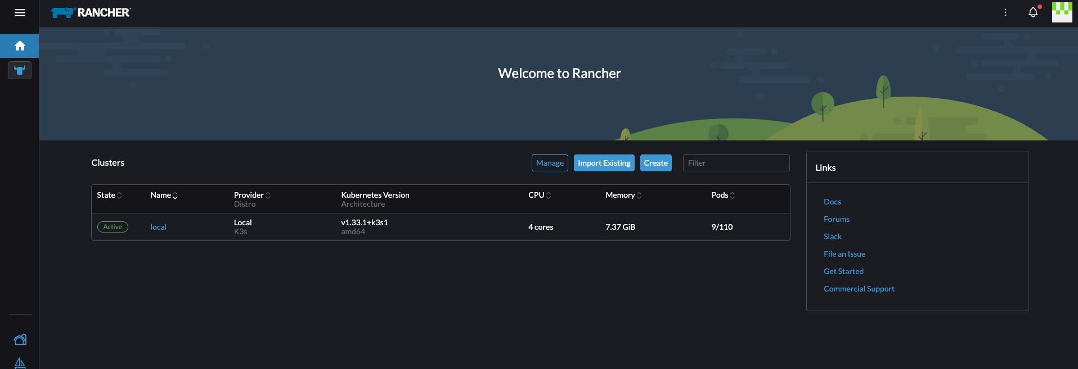The image size is (1078, 369).
Task: Sort clusters by State column
Action: coord(109,195)
